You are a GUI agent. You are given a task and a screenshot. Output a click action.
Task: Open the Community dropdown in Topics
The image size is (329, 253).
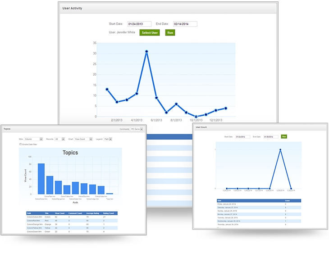[137, 129]
